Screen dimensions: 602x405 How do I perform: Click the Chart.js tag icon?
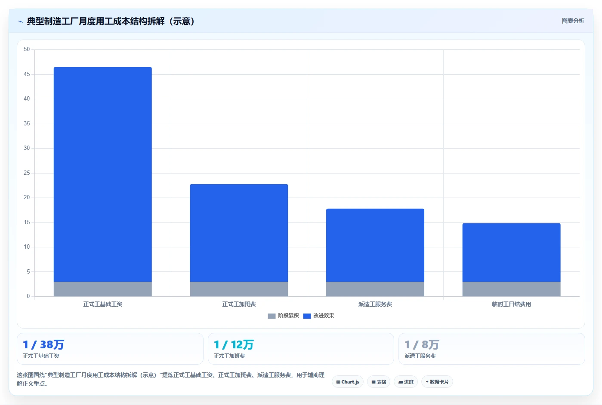click(338, 382)
